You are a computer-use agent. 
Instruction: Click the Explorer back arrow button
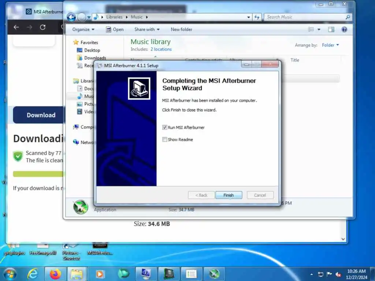tap(71, 17)
